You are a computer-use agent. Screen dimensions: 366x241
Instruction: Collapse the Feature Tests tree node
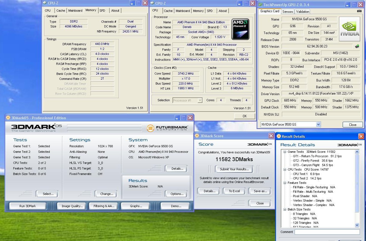point(285,183)
